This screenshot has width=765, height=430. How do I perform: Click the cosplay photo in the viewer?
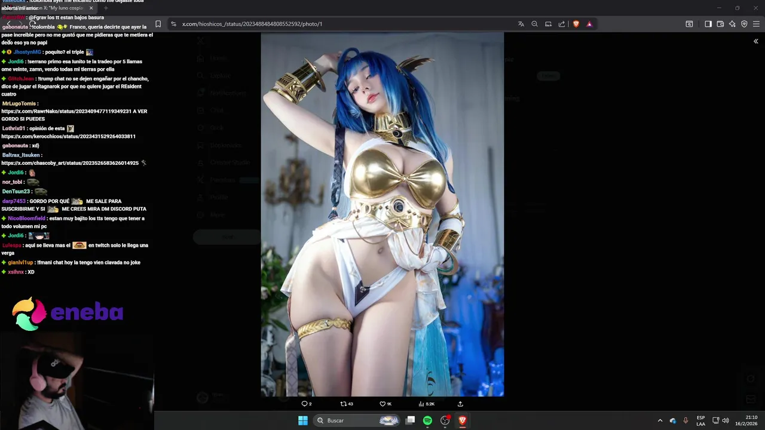[x=382, y=214]
